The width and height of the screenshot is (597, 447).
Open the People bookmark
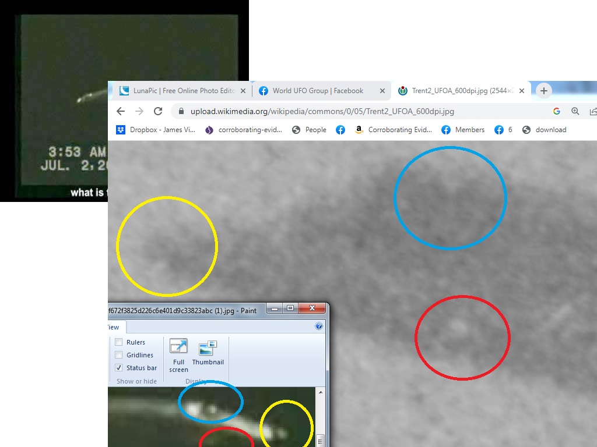click(x=309, y=130)
